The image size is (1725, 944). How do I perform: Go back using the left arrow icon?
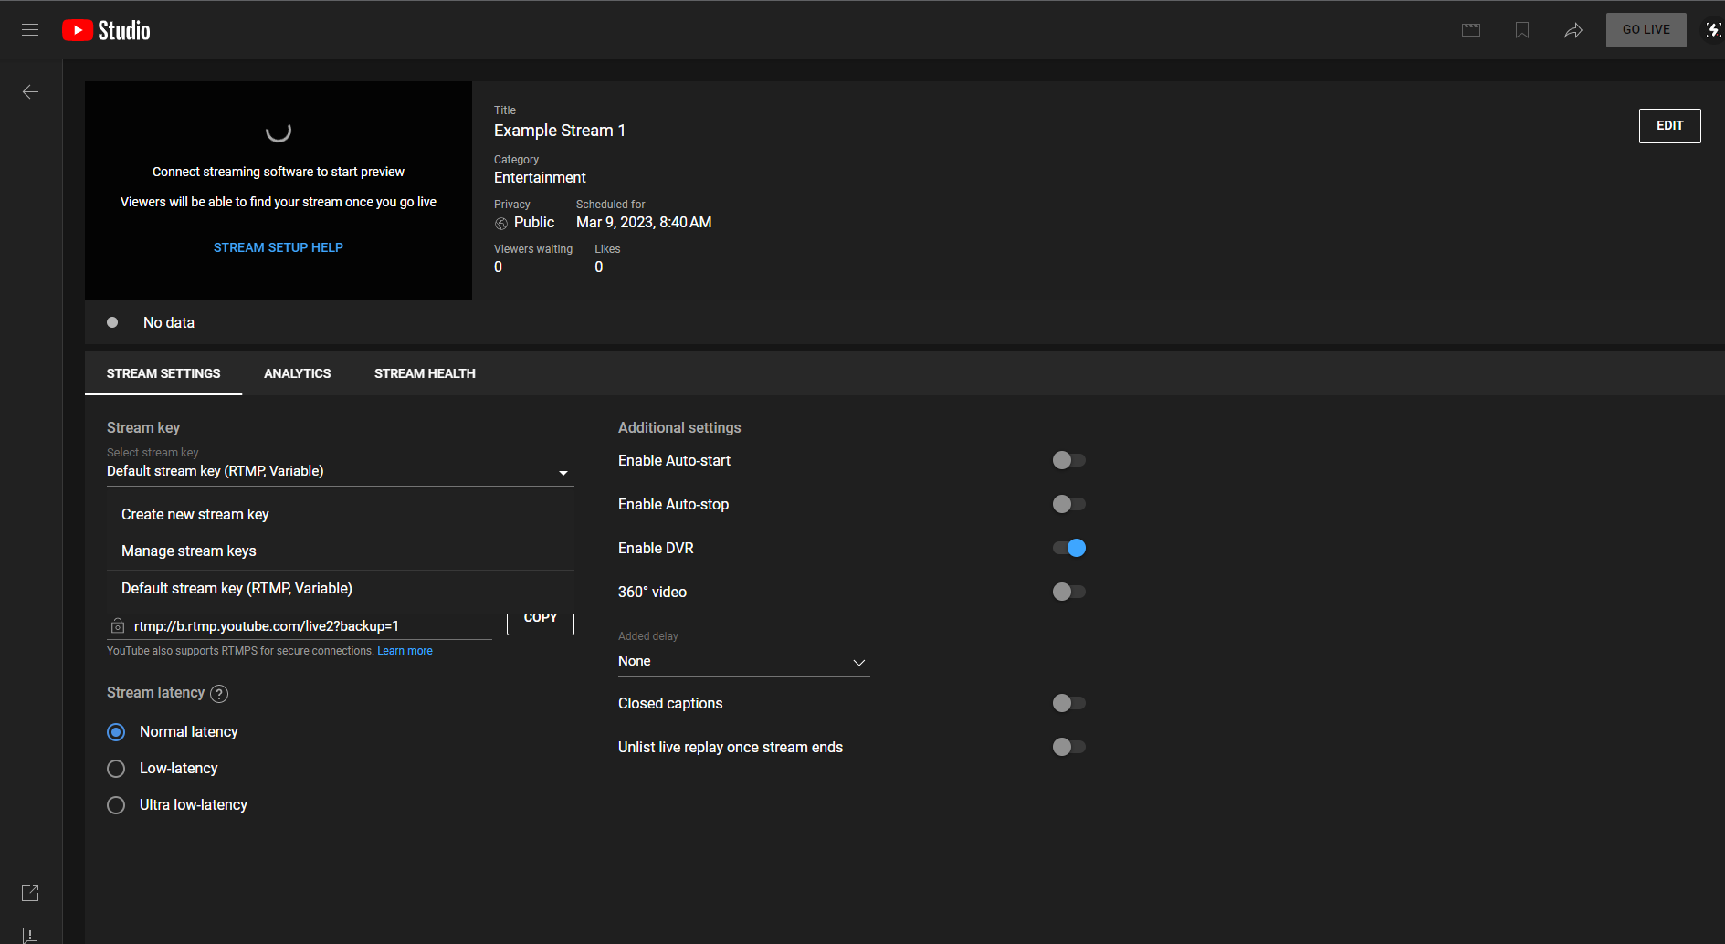(30, 91)
